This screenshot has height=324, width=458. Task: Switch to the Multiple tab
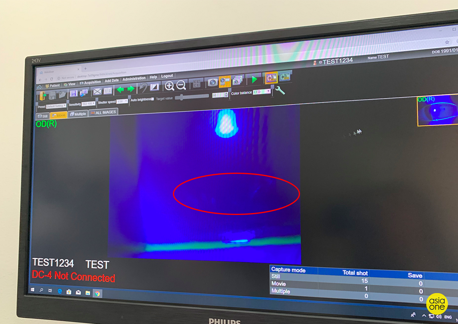point(78,114)
